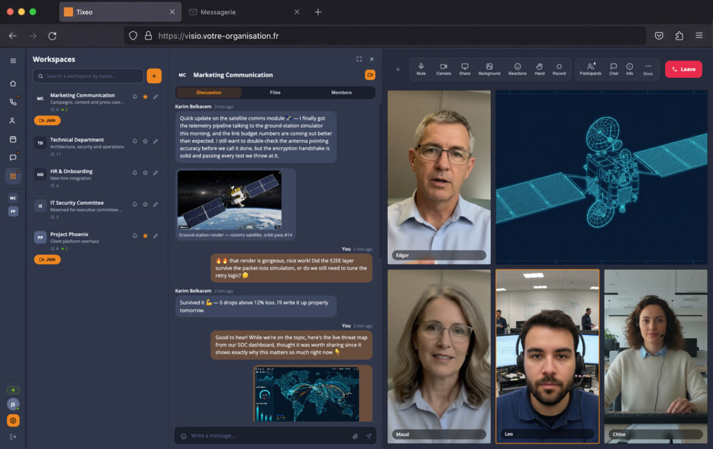The width and height of the screenshot is (713, 449).
Task: Create a workspace with the orange plus button
Action: (154, 76)
